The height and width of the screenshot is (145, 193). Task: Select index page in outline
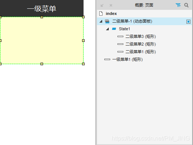click(x=111, y=13)
